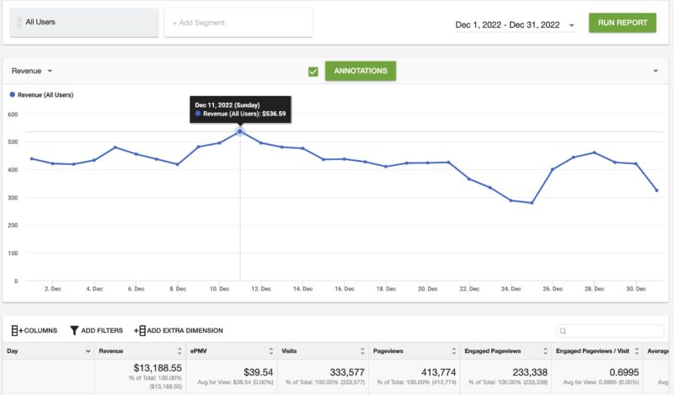Toggle the annotations checkbox

click(313, 72)
